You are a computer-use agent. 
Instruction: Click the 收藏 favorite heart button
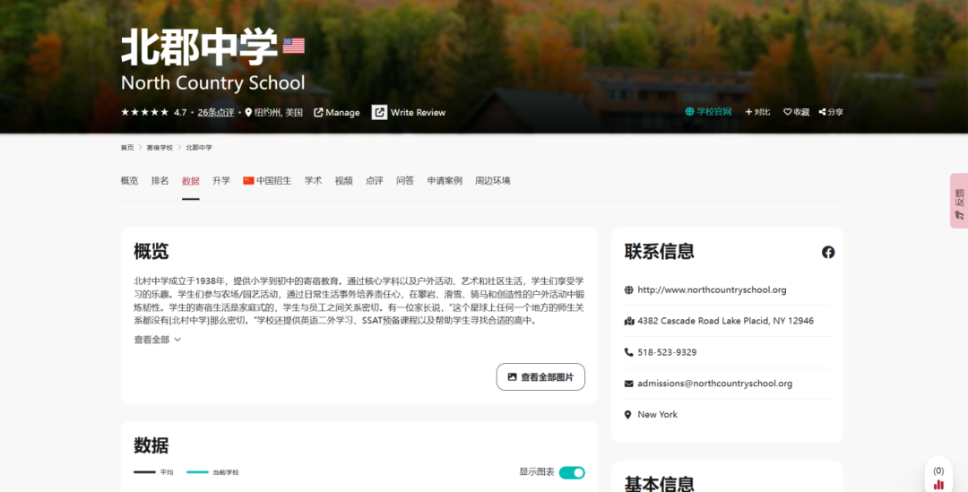797,112
